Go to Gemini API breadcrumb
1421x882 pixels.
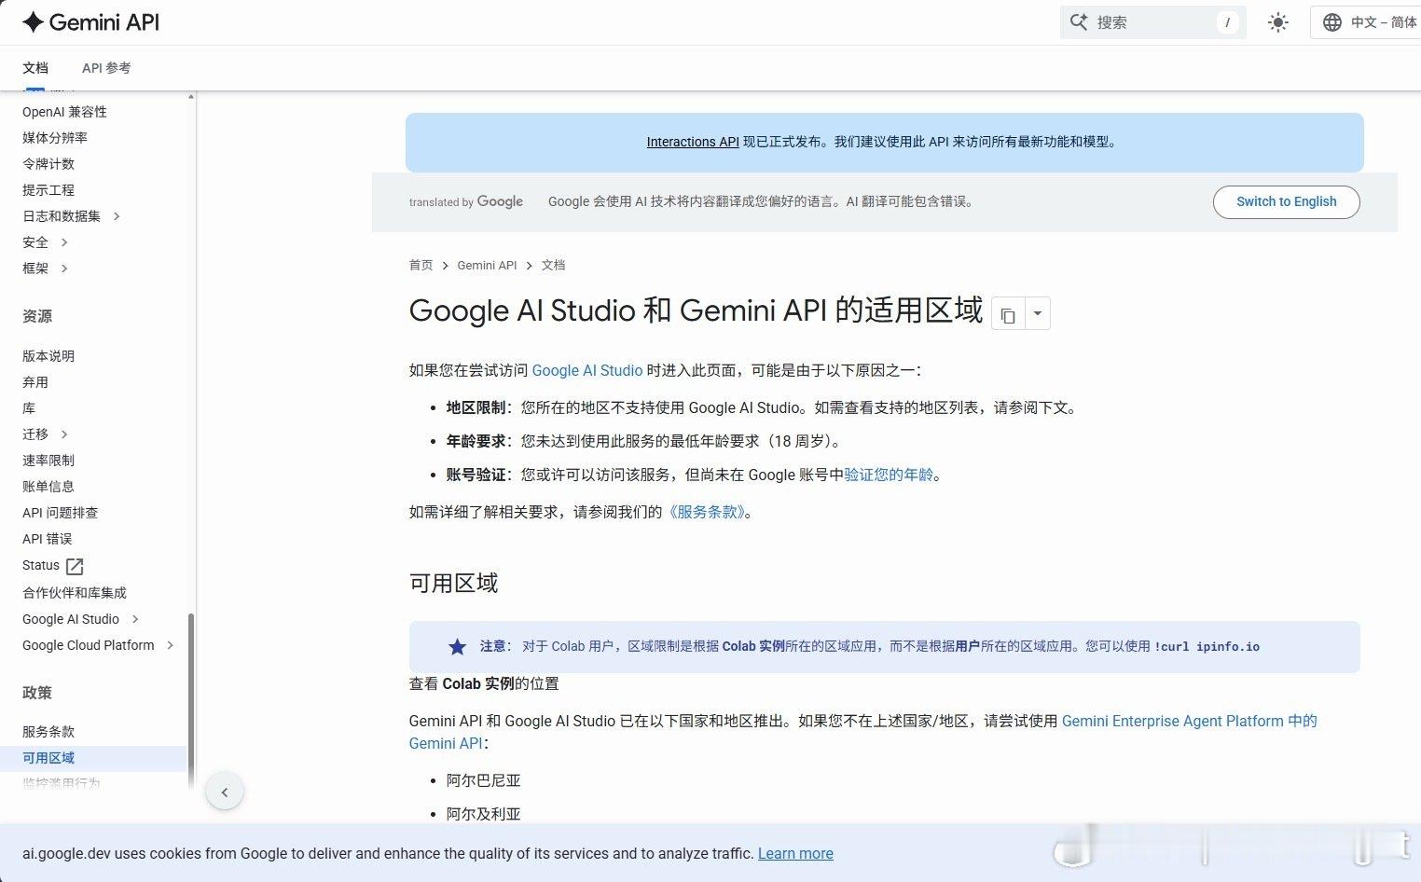click(x=487, y=265)
